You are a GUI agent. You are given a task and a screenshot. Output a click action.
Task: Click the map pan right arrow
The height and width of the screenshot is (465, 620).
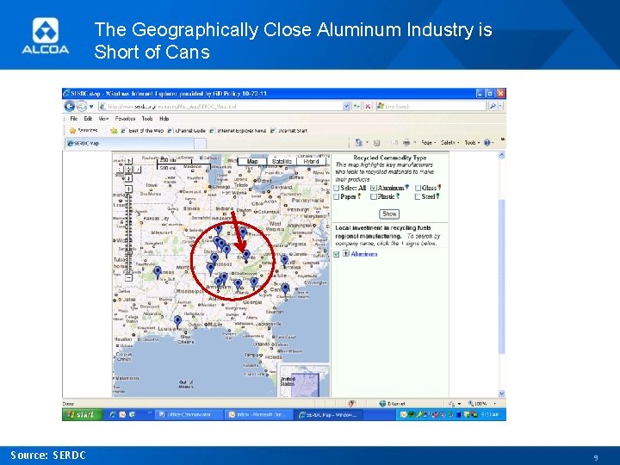point(137,170)
